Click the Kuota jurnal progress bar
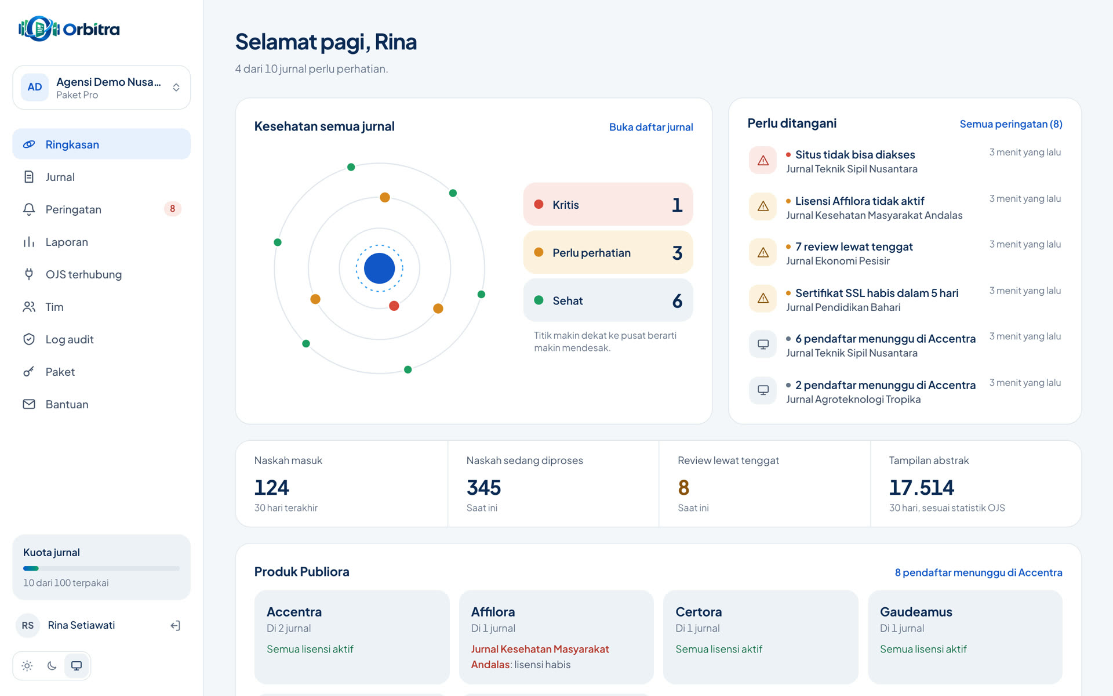 tap(101, 568)
